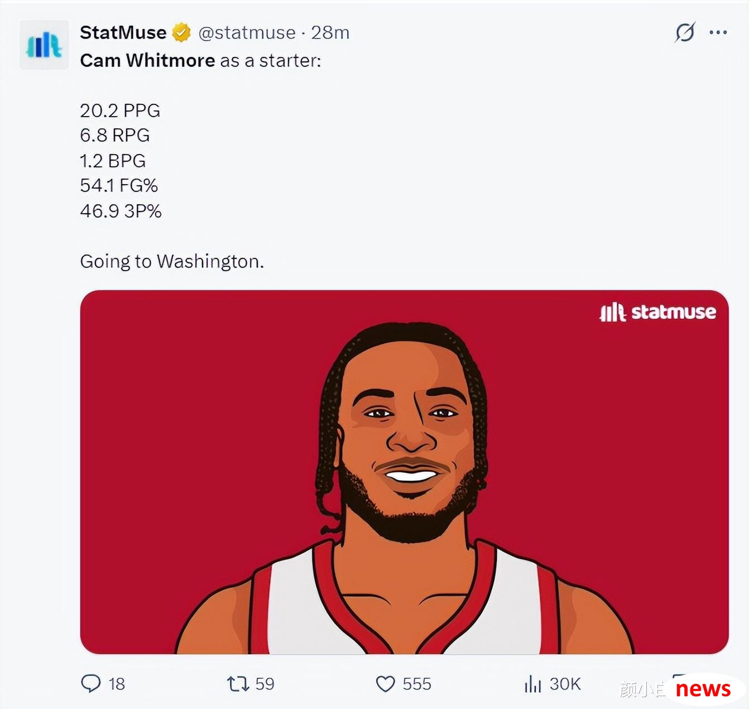Click the gold verified badge
This screenshot has width=749, height=709.
[x=181, y=32]
